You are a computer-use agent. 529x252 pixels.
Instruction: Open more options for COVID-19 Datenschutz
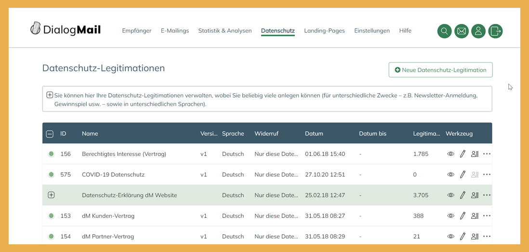pyautogui.click(x=487, y=175)
